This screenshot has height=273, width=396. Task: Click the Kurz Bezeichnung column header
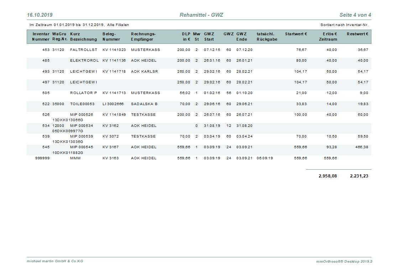click(x=83, y=37)
